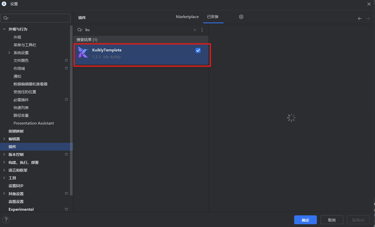Image resolution: width=375 pixels, height=227 pixels.
Task: Select 数据编辑器和查看器 in the tree
Action: (31, 84)
